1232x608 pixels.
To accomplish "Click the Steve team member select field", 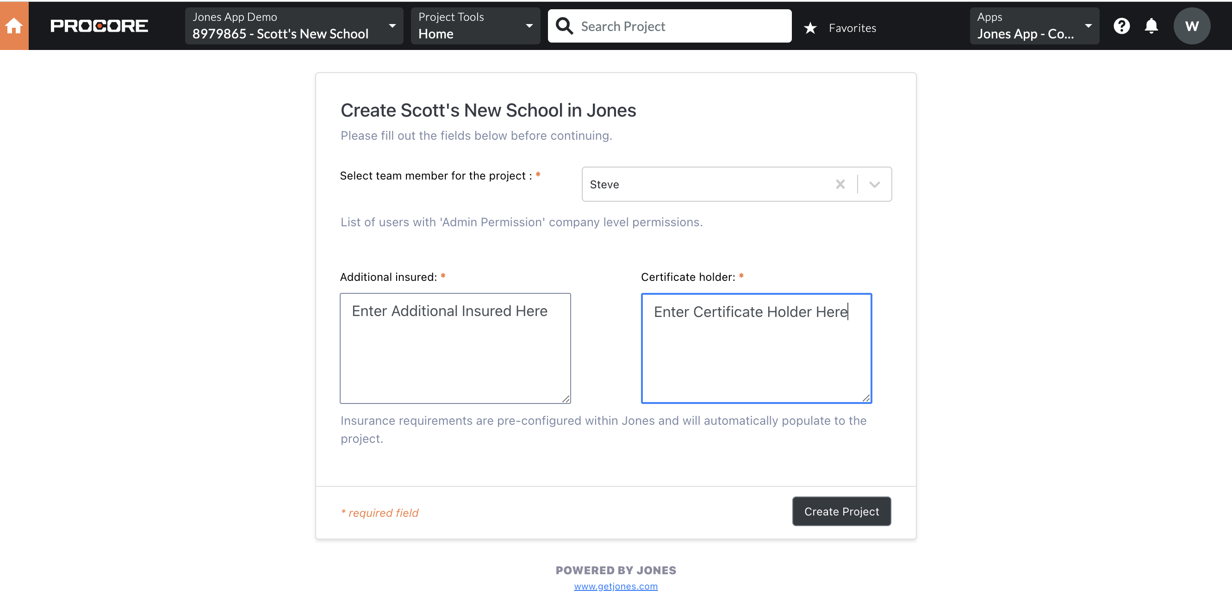I will [736, 184].
